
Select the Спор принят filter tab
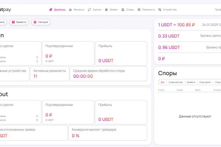point(205,82)
